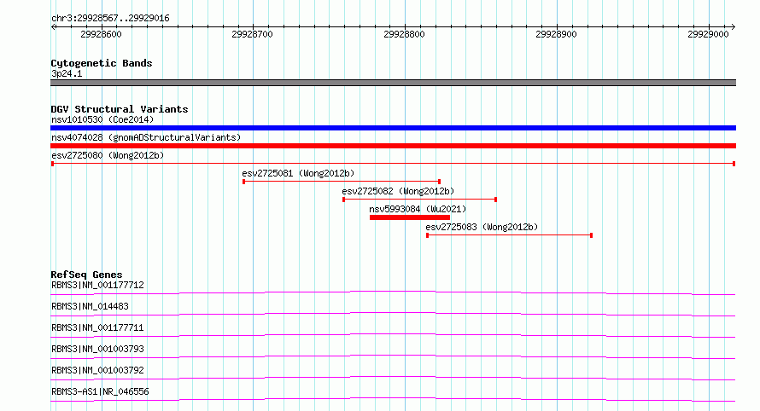Select the esv2725082 variant line
This screenshot has width=760, height=411.
pyautogui.click(x=420, y=200)
